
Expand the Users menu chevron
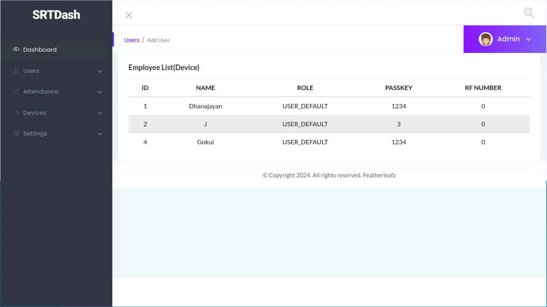tap(100, 71)
